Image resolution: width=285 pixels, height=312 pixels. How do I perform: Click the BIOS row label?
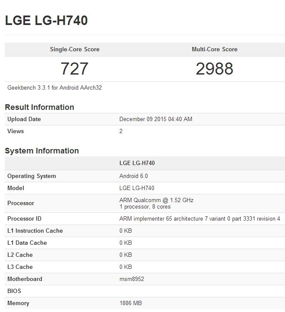(x=14, y=291)
